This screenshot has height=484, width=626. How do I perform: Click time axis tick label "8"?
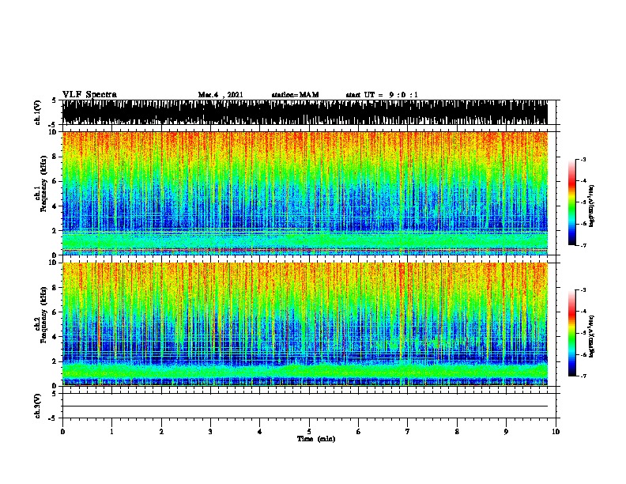pyautogui.click(x=457, y=432)
